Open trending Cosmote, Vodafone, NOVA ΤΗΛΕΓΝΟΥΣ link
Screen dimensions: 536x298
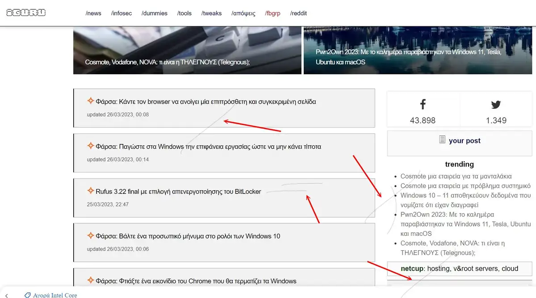(x=453, y=248)
